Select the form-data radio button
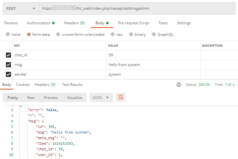The width and height of the screenshot is (238, 159). (x=29, y=34)
